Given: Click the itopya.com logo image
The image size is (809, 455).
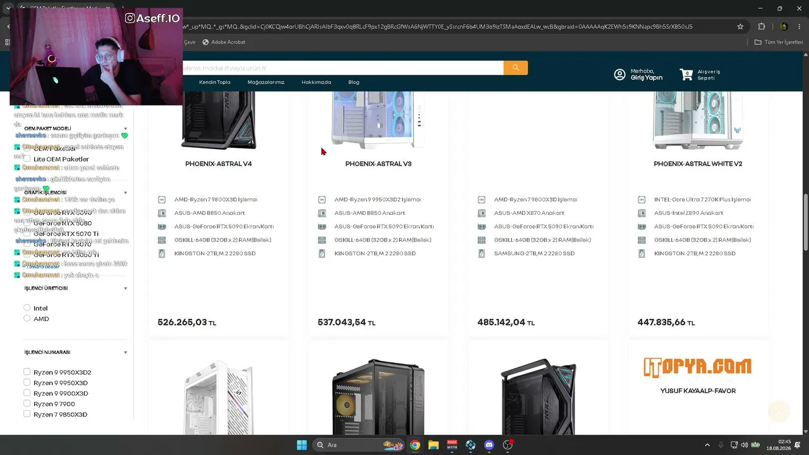Looking at the screenshot, I should pyautogui.click(x=698, y=367).
